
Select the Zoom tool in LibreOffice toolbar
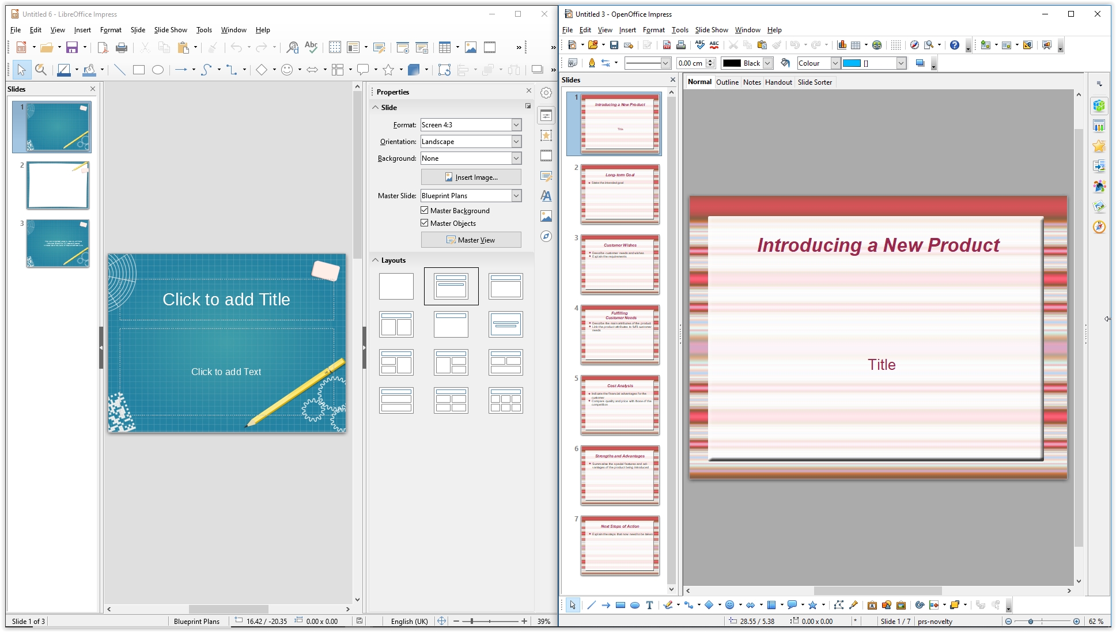(41, 70)
